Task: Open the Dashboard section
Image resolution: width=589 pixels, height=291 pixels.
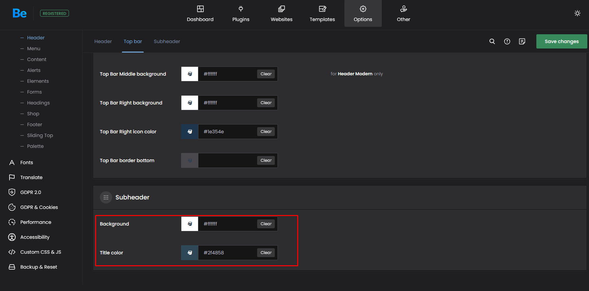Action: coord(200,14)
